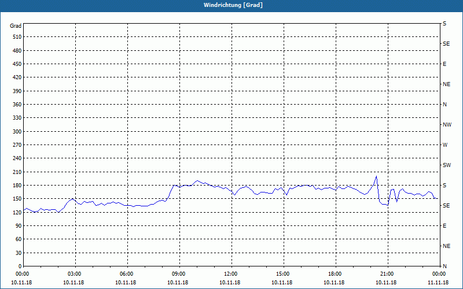The width and height of the screenshot is (463, 289).
Task: Select the 18:00 time axis label
Action: [335, 274]
